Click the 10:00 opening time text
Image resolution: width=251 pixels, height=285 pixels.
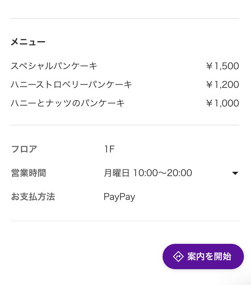coord(146,173)
